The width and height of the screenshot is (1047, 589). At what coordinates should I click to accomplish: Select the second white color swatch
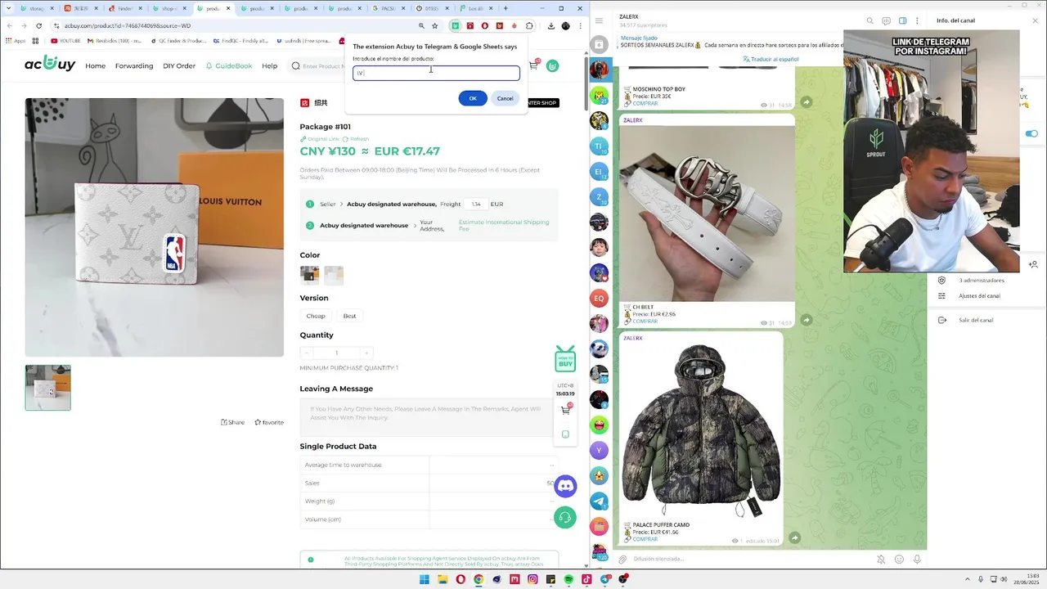click(334, 275)
